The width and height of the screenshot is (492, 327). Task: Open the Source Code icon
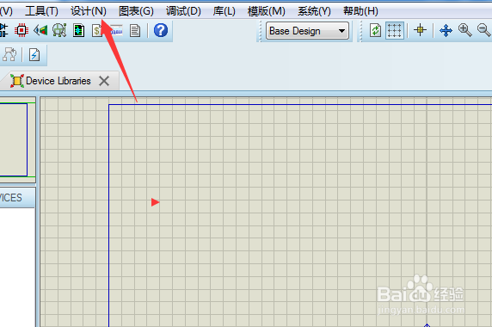[x=116, y=31]
